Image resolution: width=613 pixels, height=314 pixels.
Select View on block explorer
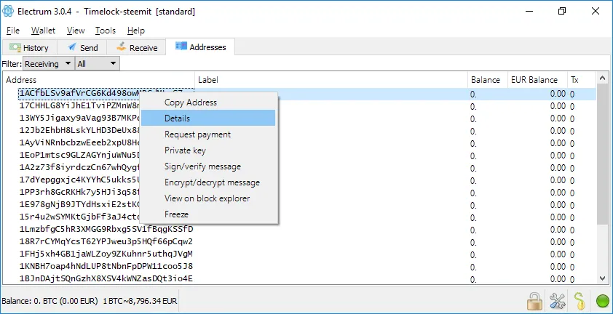point(208,198)
